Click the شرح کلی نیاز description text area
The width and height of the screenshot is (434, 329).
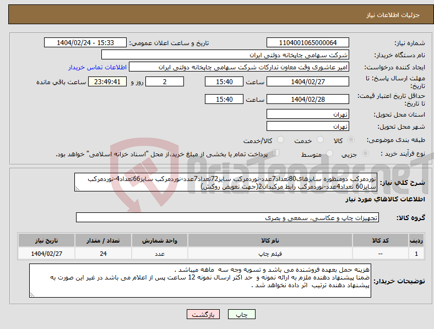pyautogui.click(x=226, y=182)
